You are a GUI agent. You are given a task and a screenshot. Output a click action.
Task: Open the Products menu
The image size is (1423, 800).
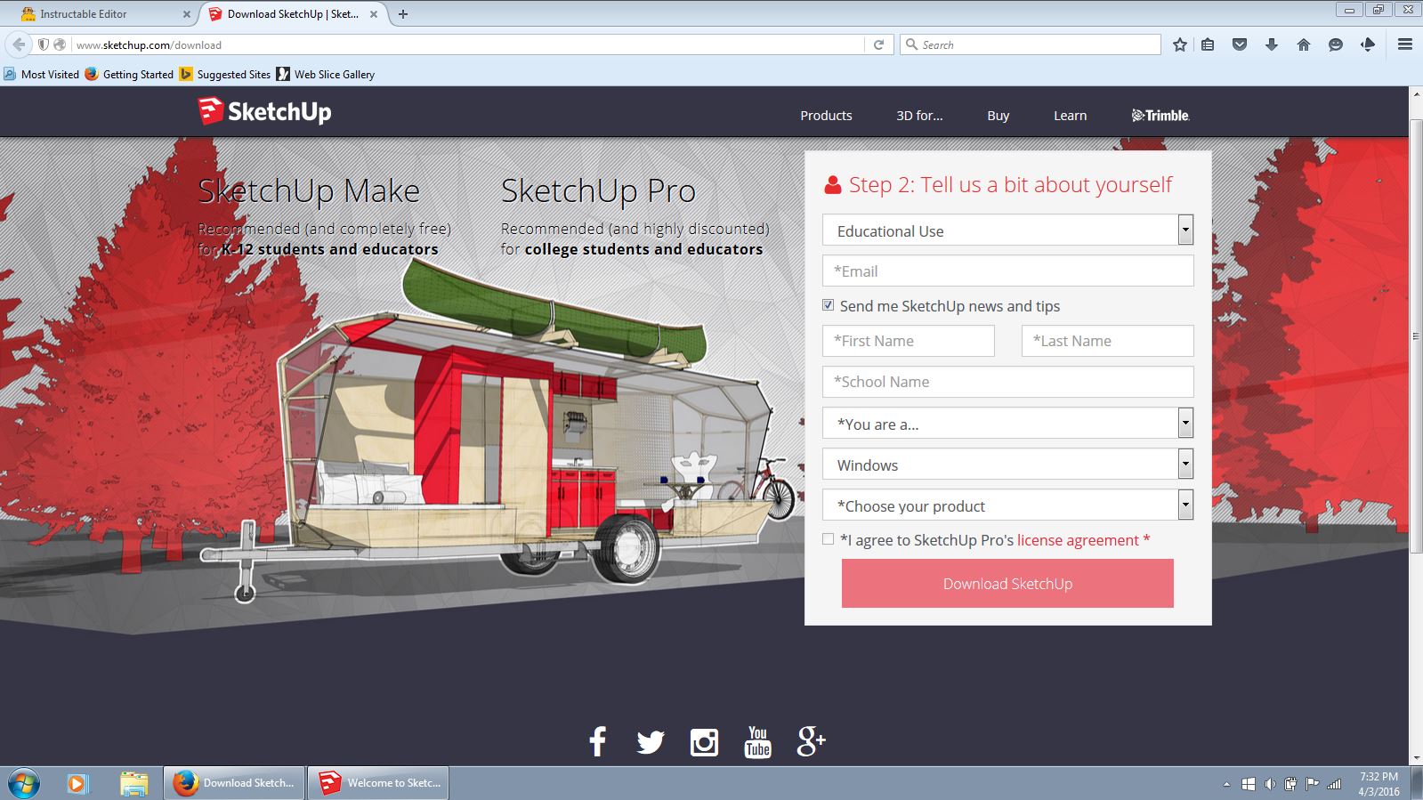point(826,116)
